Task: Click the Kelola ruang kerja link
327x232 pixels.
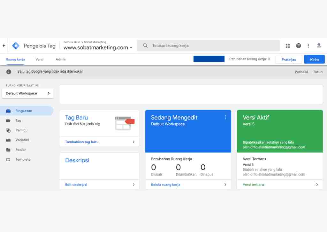Action: click(x=166, y=185)
